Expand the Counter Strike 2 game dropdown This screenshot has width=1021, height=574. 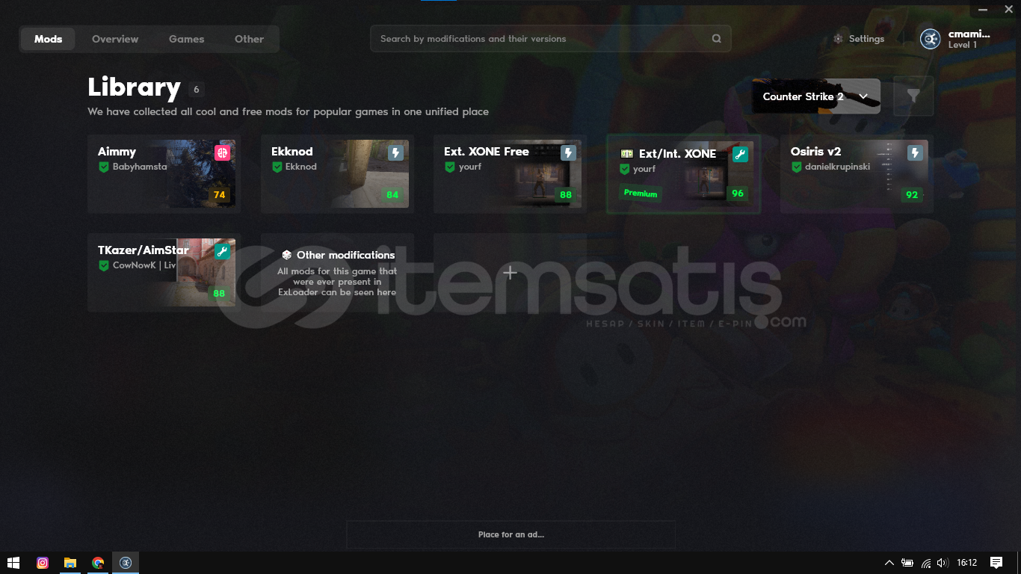pos(816,96)
